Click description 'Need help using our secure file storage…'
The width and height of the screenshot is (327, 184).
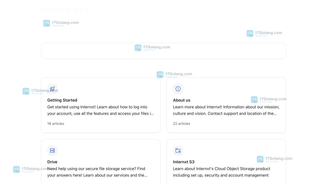(97, 172)
